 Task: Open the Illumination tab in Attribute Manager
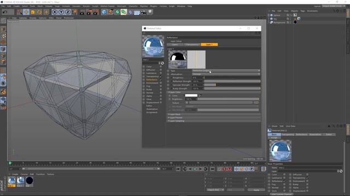pos(315,134)
